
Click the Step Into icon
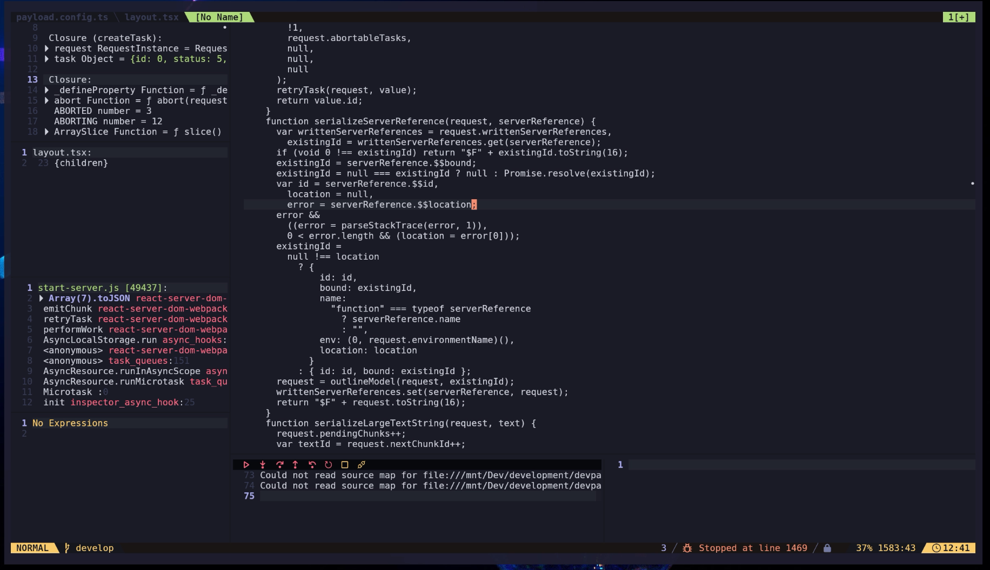click(263, 465)
